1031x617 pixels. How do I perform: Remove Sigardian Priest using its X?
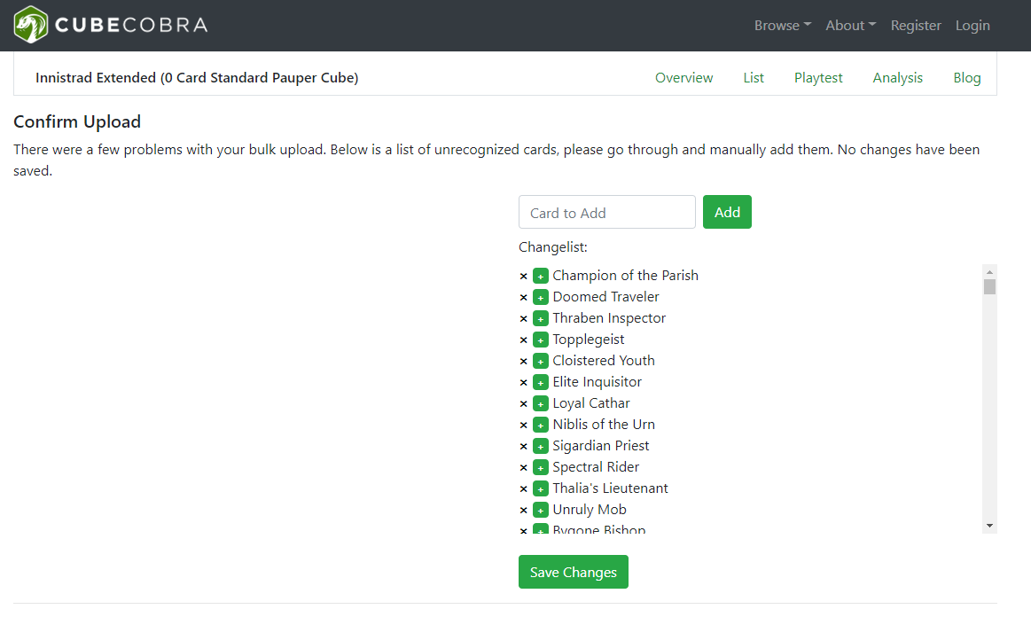coord(523,446)
